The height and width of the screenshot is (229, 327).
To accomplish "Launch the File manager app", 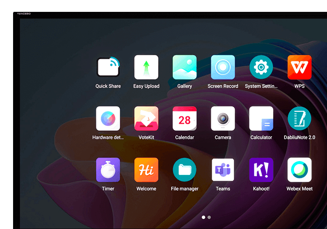I will click(x=185, y=170).
